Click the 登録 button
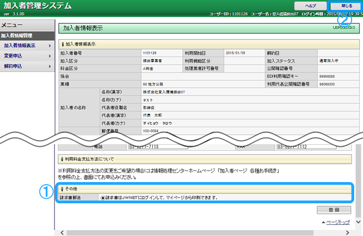 [334, 210]
